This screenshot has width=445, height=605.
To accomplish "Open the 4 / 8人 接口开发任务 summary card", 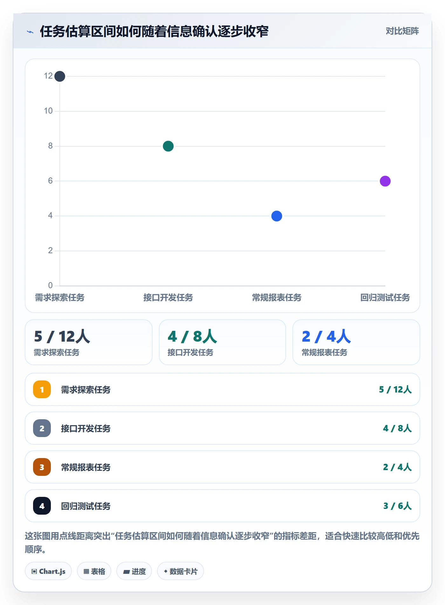I will coord(222,342).
